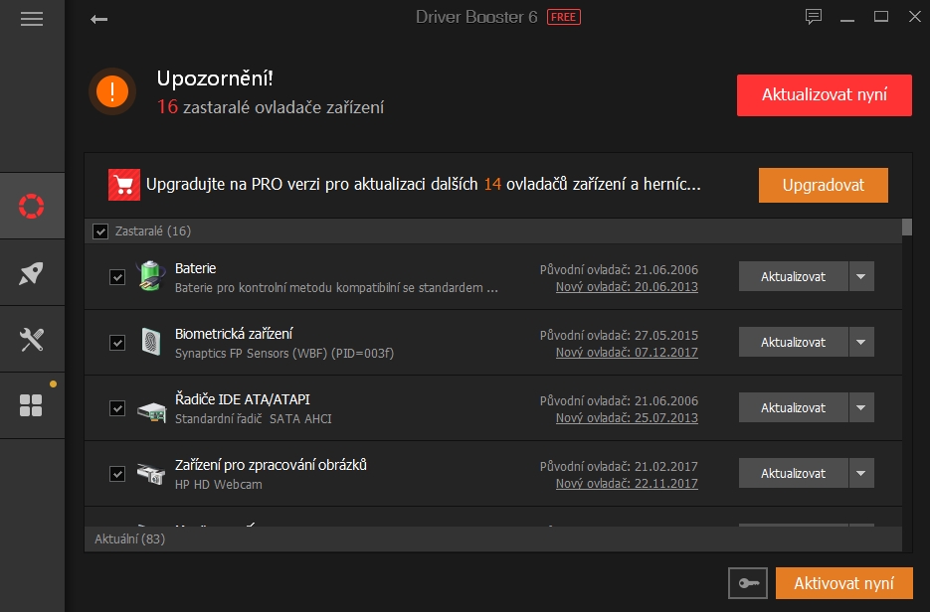
Task: Expand dropdown arrow for Biometrická zařízení update
Action: (861, 343)
